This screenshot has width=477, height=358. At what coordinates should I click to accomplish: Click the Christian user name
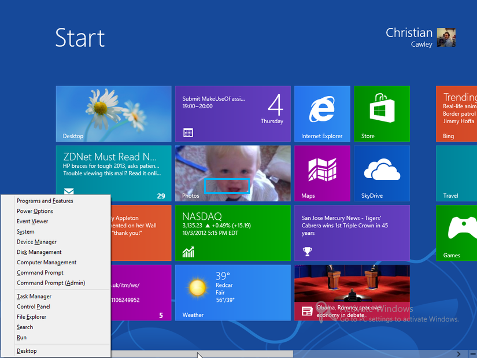click(409, 32)
